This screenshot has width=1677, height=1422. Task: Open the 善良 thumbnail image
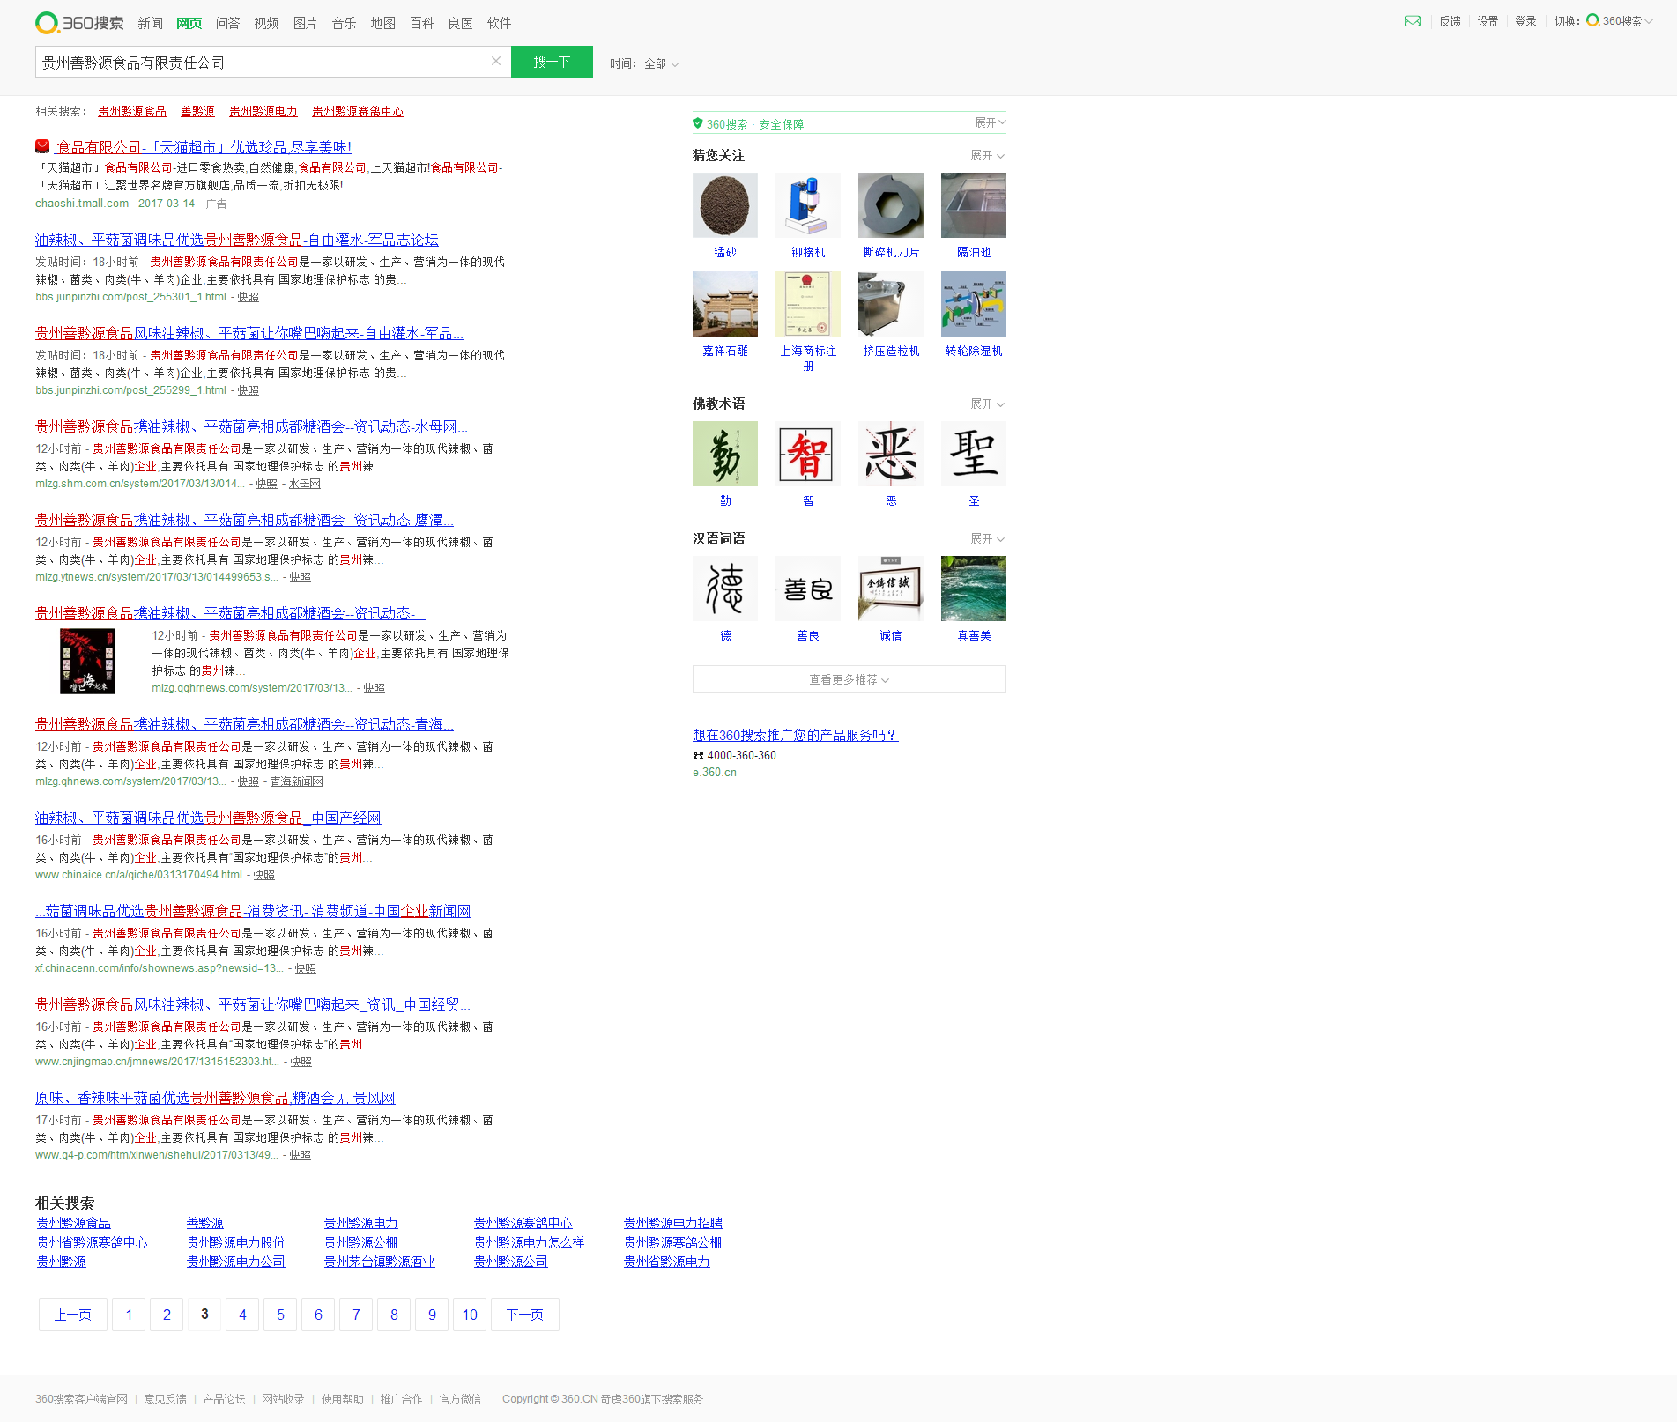(x=808, y=589)
